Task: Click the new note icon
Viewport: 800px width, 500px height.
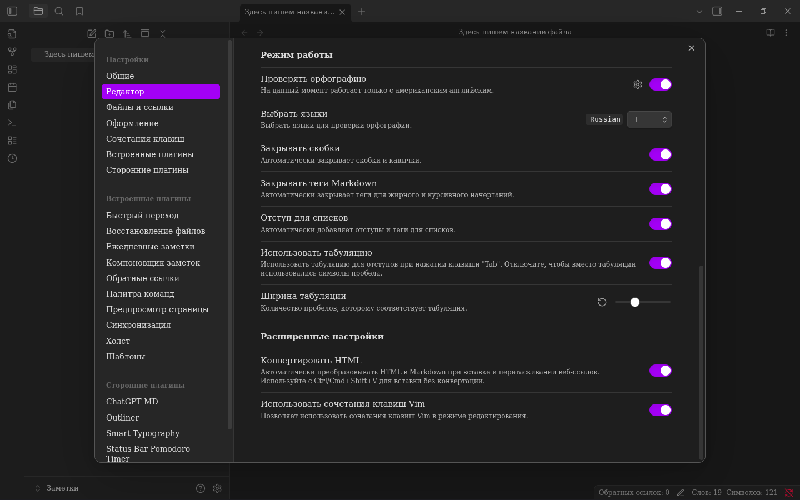Action: pos(92,34)
